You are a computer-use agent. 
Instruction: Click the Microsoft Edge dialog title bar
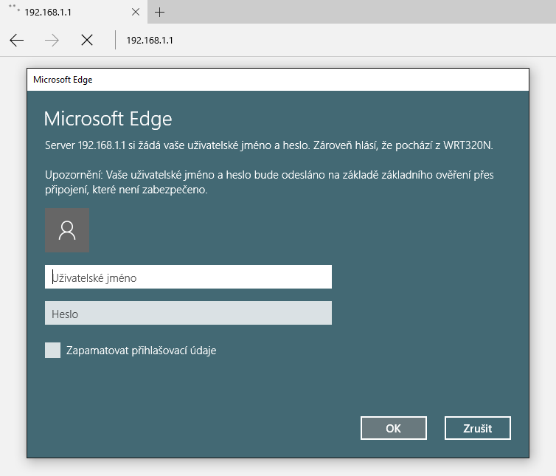278,80
